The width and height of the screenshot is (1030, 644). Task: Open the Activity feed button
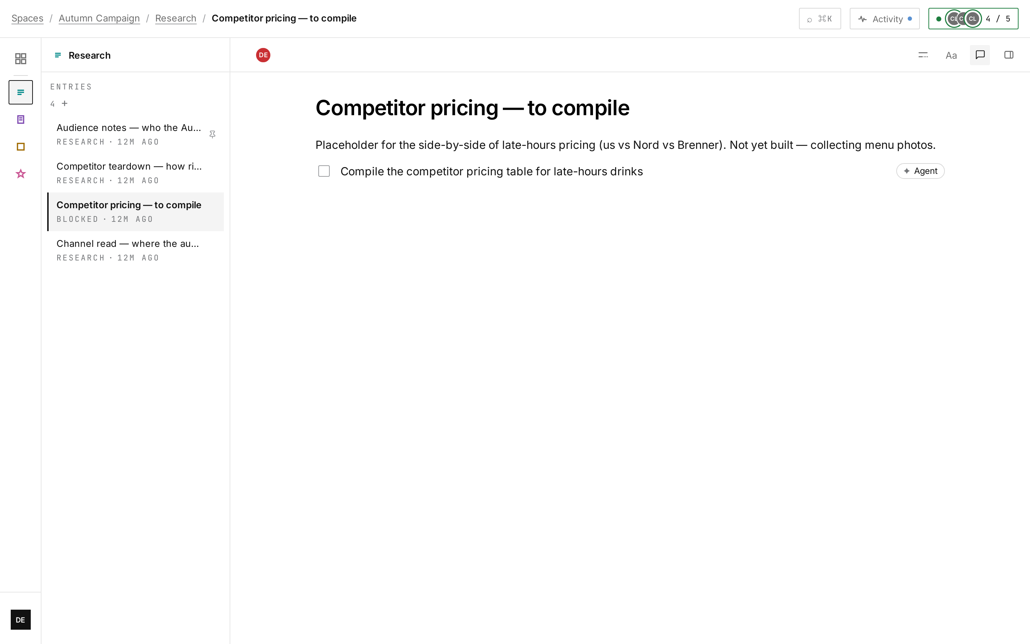pos(884,19)
